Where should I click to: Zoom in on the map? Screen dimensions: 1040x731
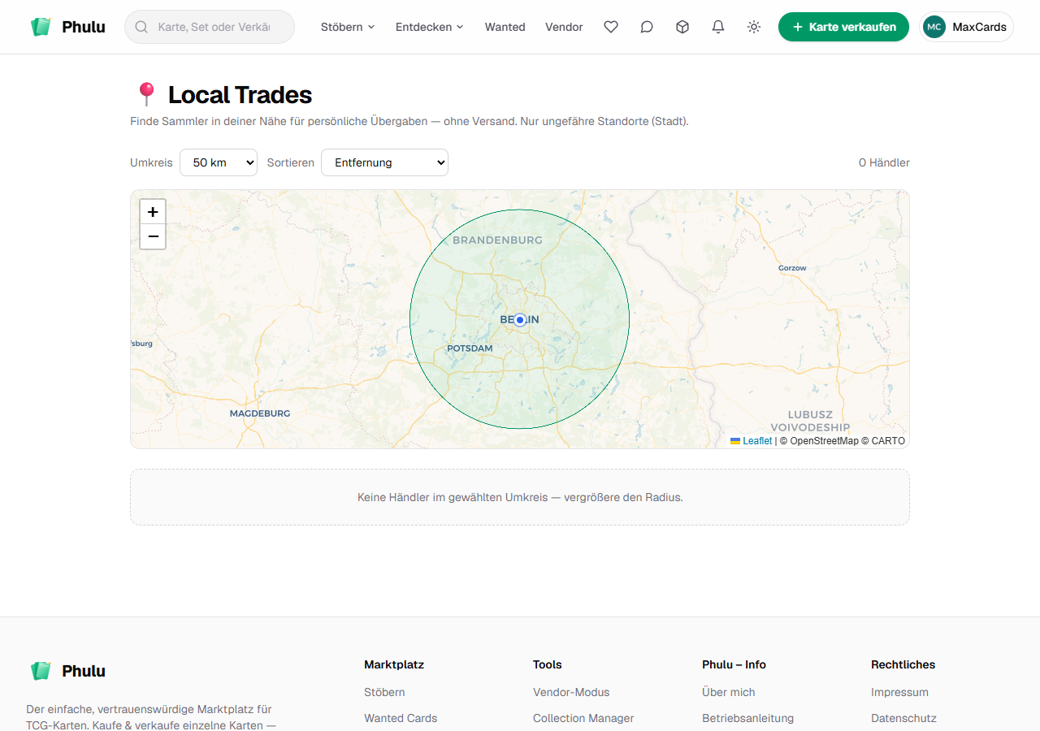click(x=153, y=212)
